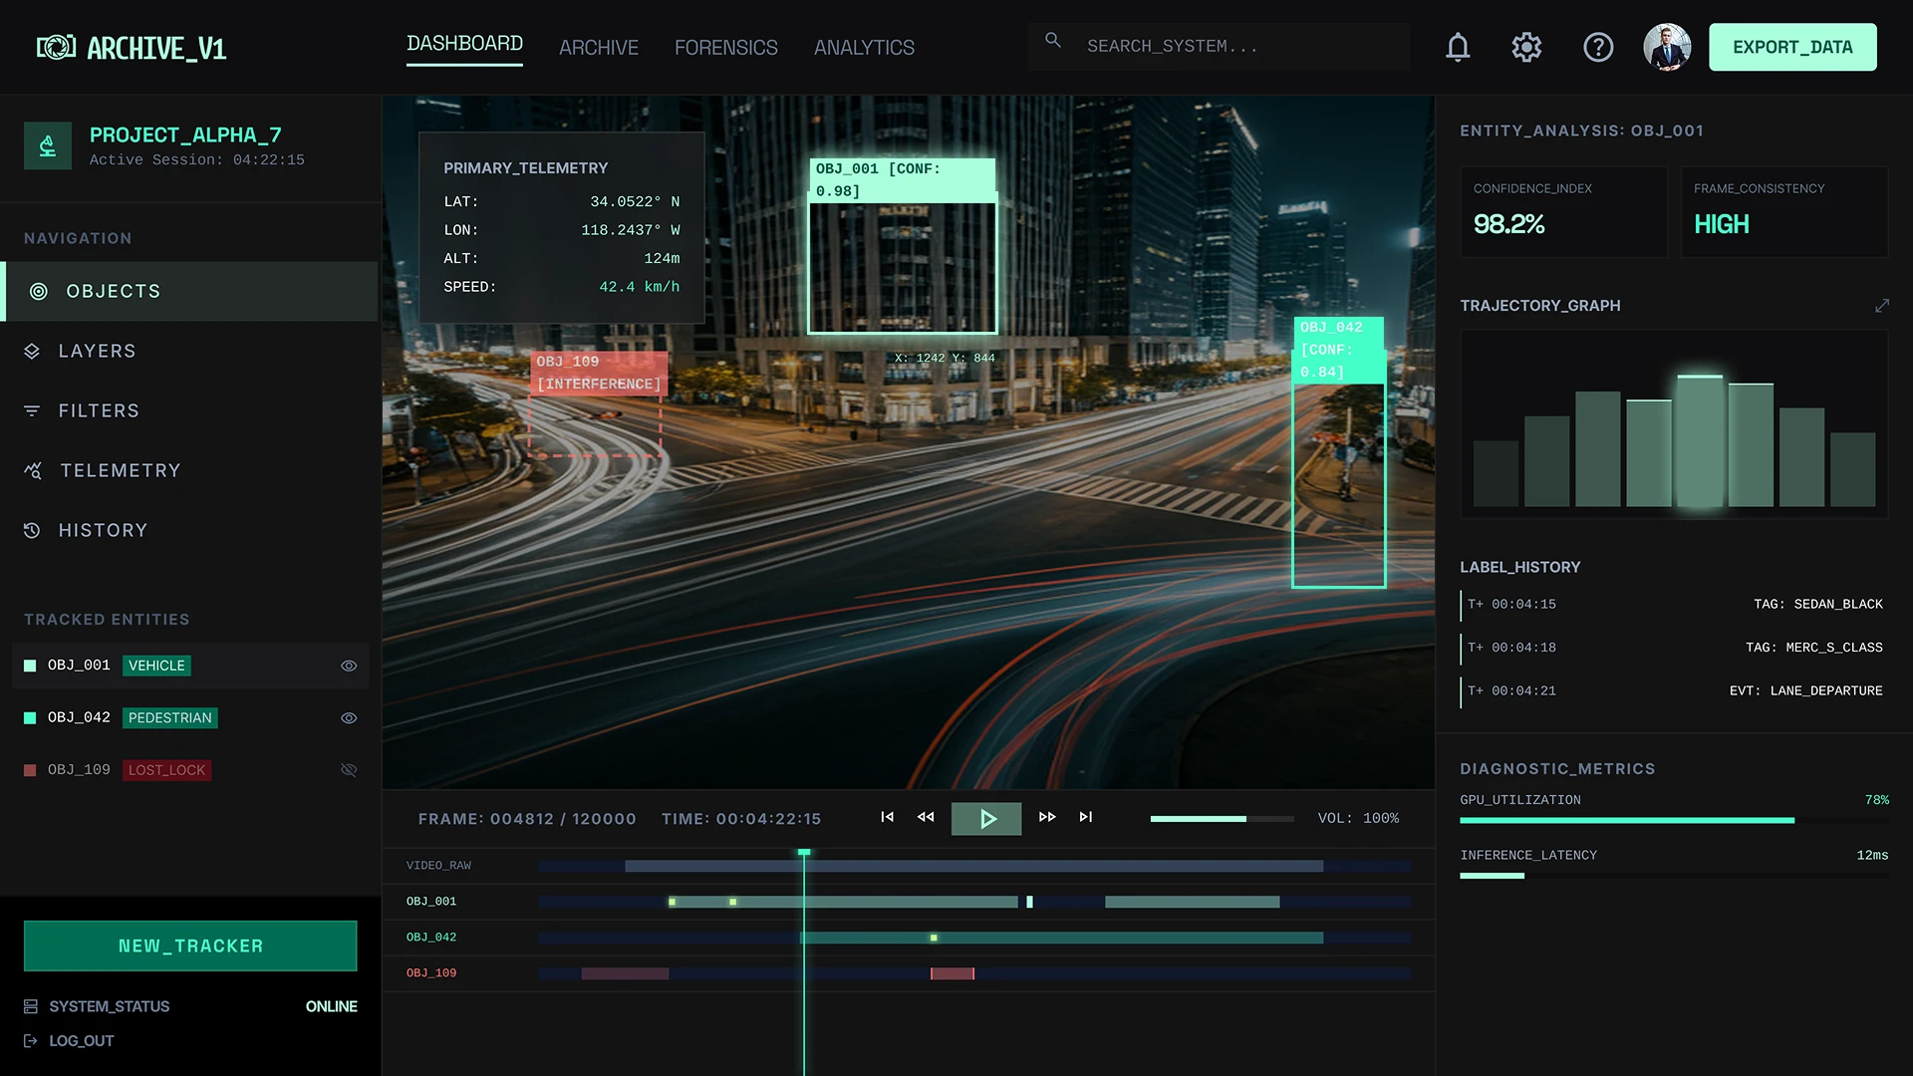Skip to the previous frame marker

point(887,817)
